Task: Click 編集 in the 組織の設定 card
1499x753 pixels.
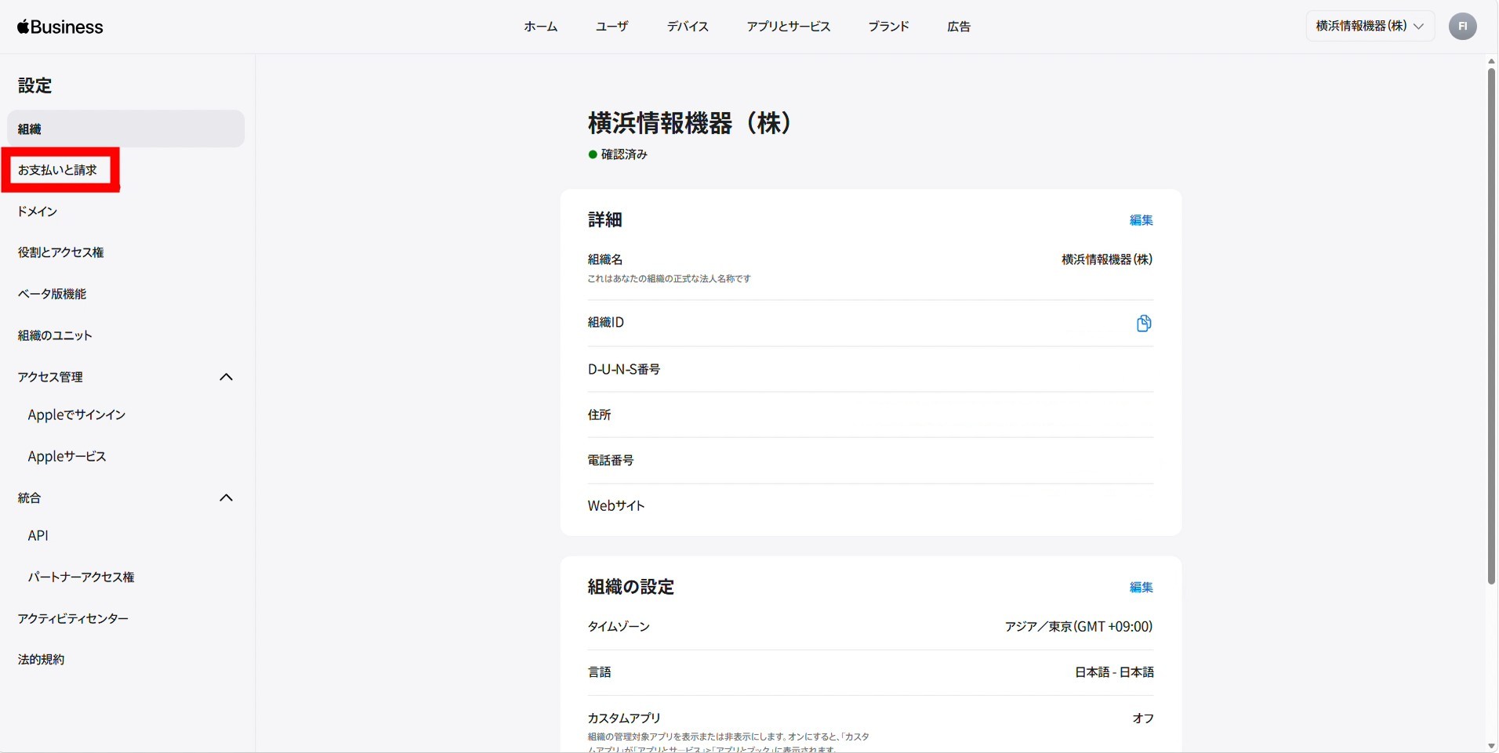Action: (1141, 587)
